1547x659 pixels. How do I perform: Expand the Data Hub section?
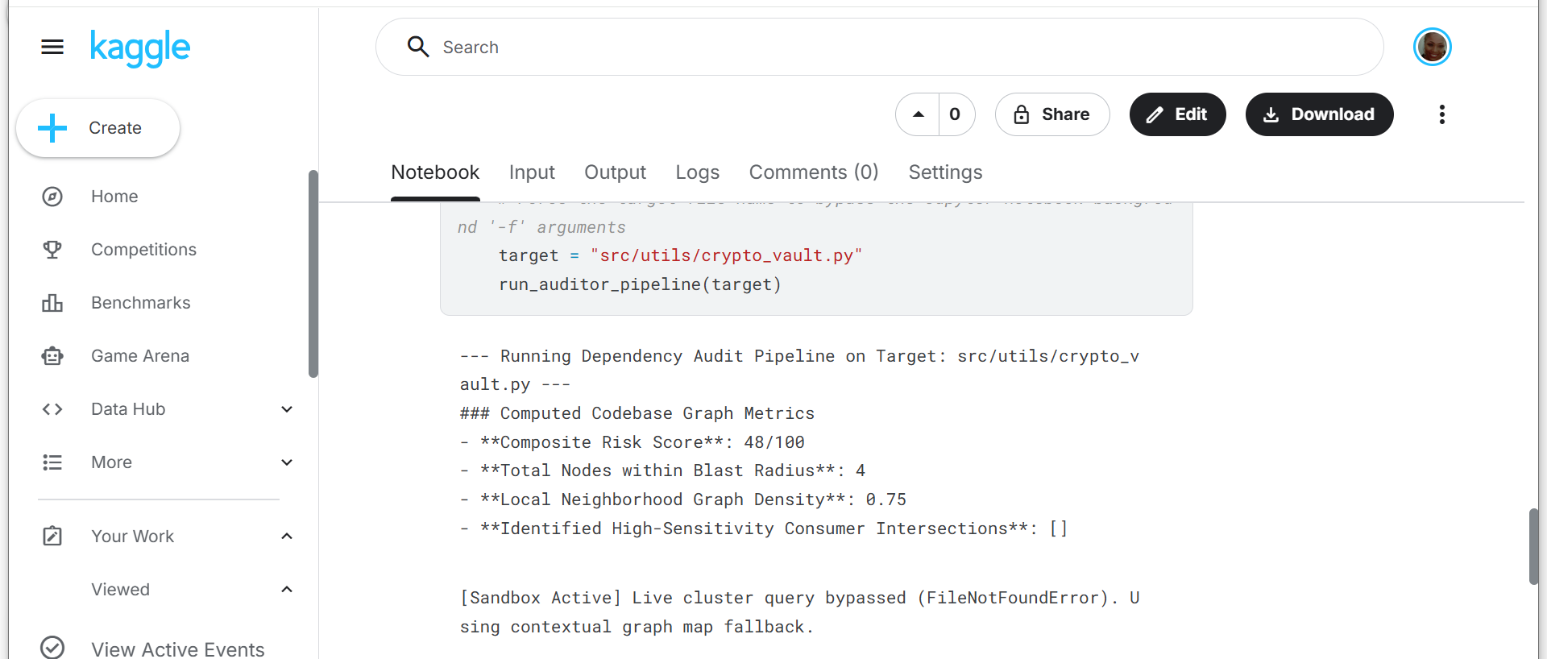coord(287,409)
